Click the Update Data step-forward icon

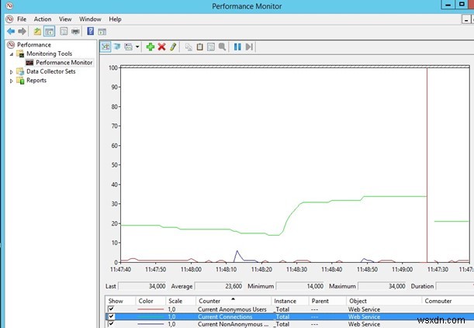[x=249, y=47]
